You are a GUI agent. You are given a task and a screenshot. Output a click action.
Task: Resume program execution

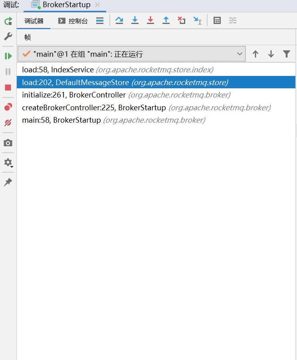click(x=8, y=56)
